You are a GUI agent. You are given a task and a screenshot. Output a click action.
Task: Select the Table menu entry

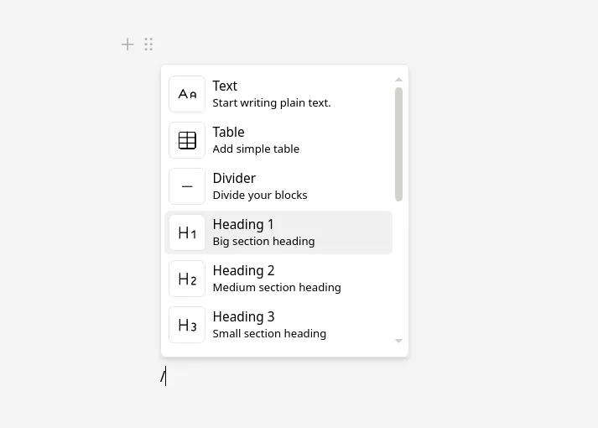pos(278,140)
